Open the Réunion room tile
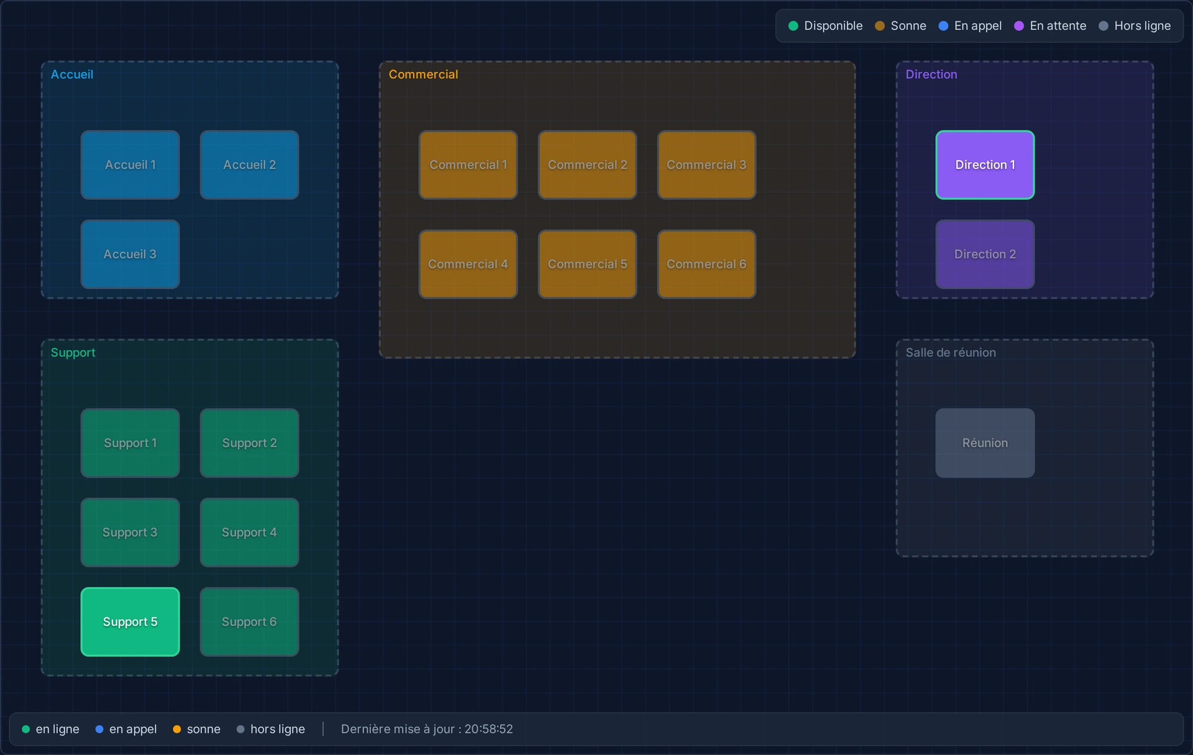The height and width of the screenshot is (755, 1193). tap(985, 443)
